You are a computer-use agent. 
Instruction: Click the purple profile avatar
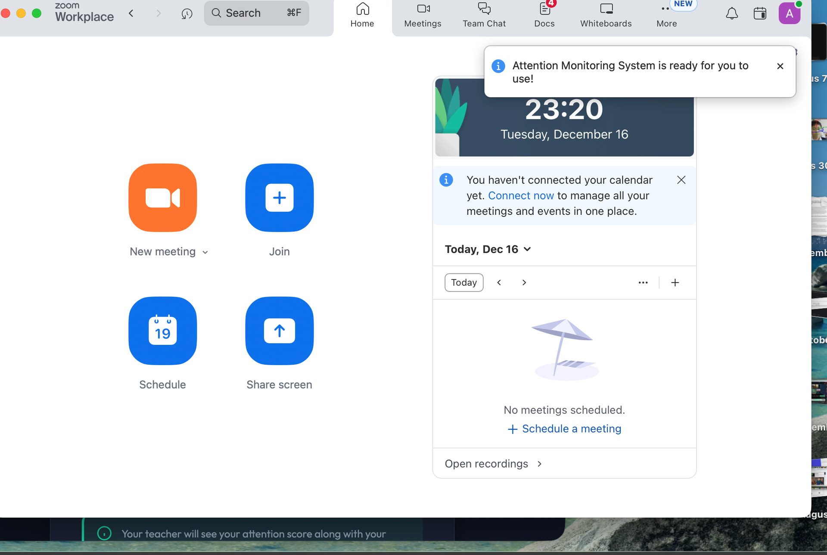coord(789,14)
